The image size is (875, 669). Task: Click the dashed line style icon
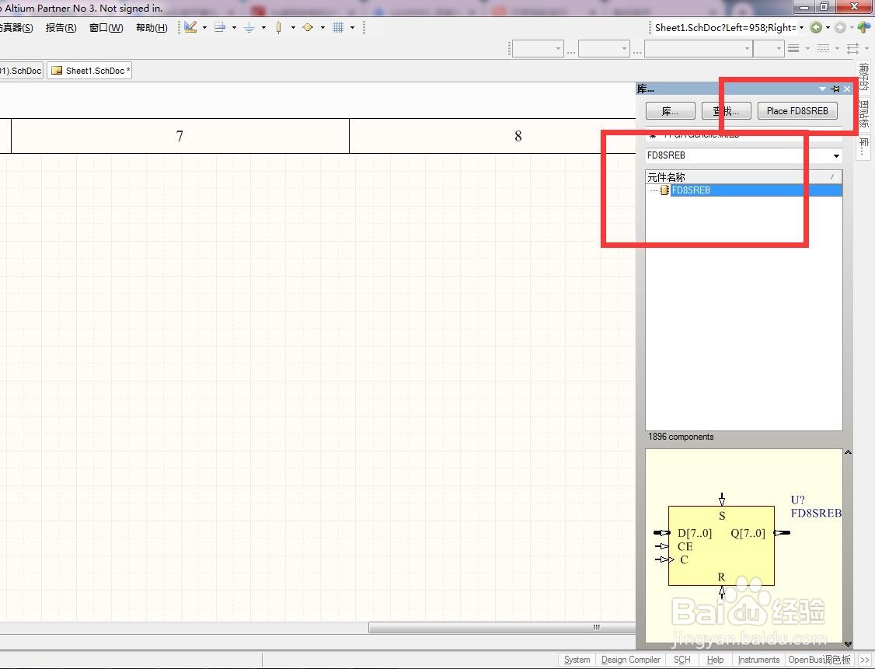tap(823, 48)
